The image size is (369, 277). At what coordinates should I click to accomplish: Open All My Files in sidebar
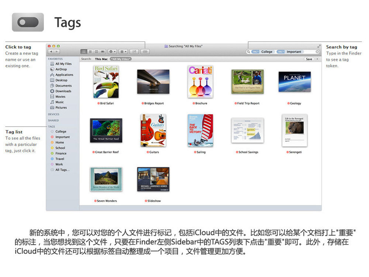[x=61, y=64]
